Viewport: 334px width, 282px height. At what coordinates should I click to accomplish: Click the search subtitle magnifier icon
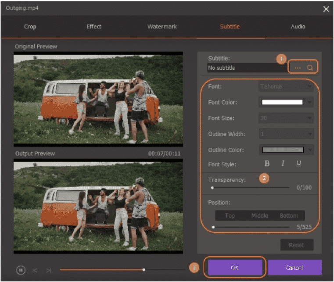(310, 68)
